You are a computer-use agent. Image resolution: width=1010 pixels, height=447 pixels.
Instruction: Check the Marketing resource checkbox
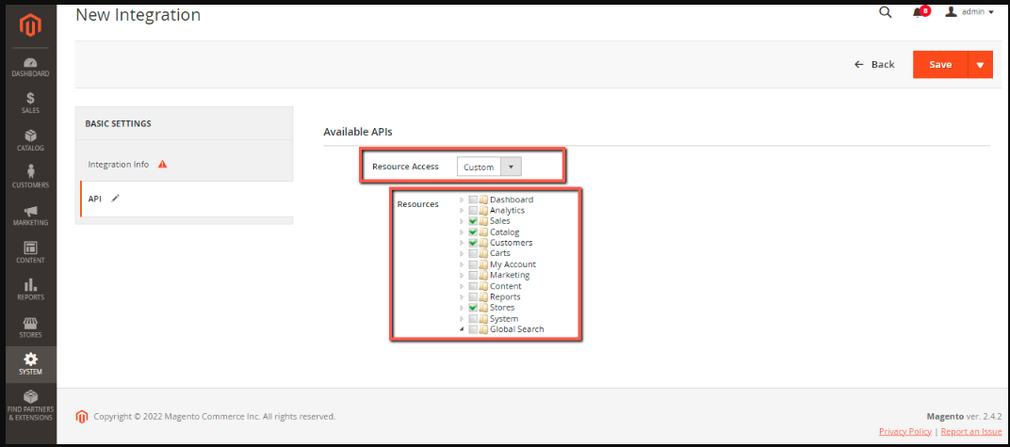click(x=473, y=276)
